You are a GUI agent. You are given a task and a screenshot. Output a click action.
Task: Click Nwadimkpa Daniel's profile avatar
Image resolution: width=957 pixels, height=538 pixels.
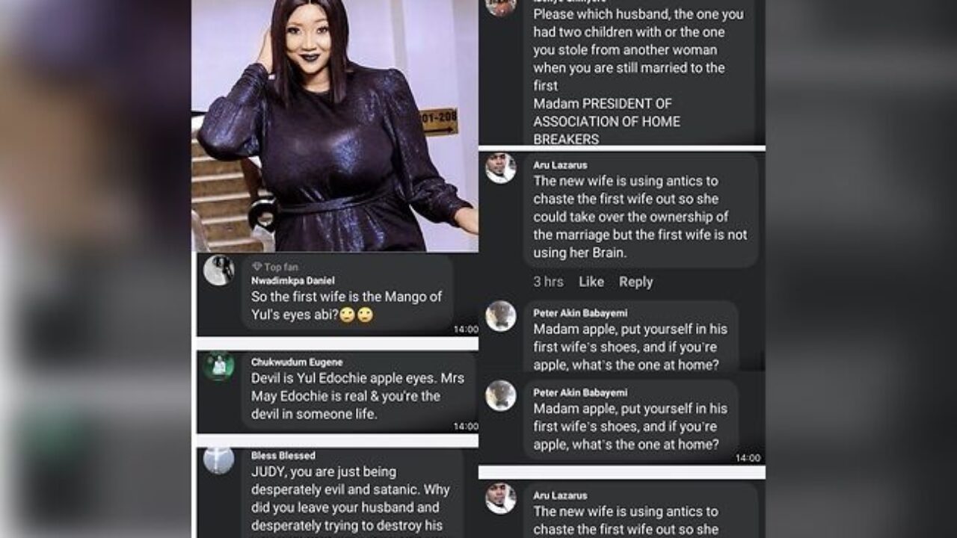click(218, 270)
